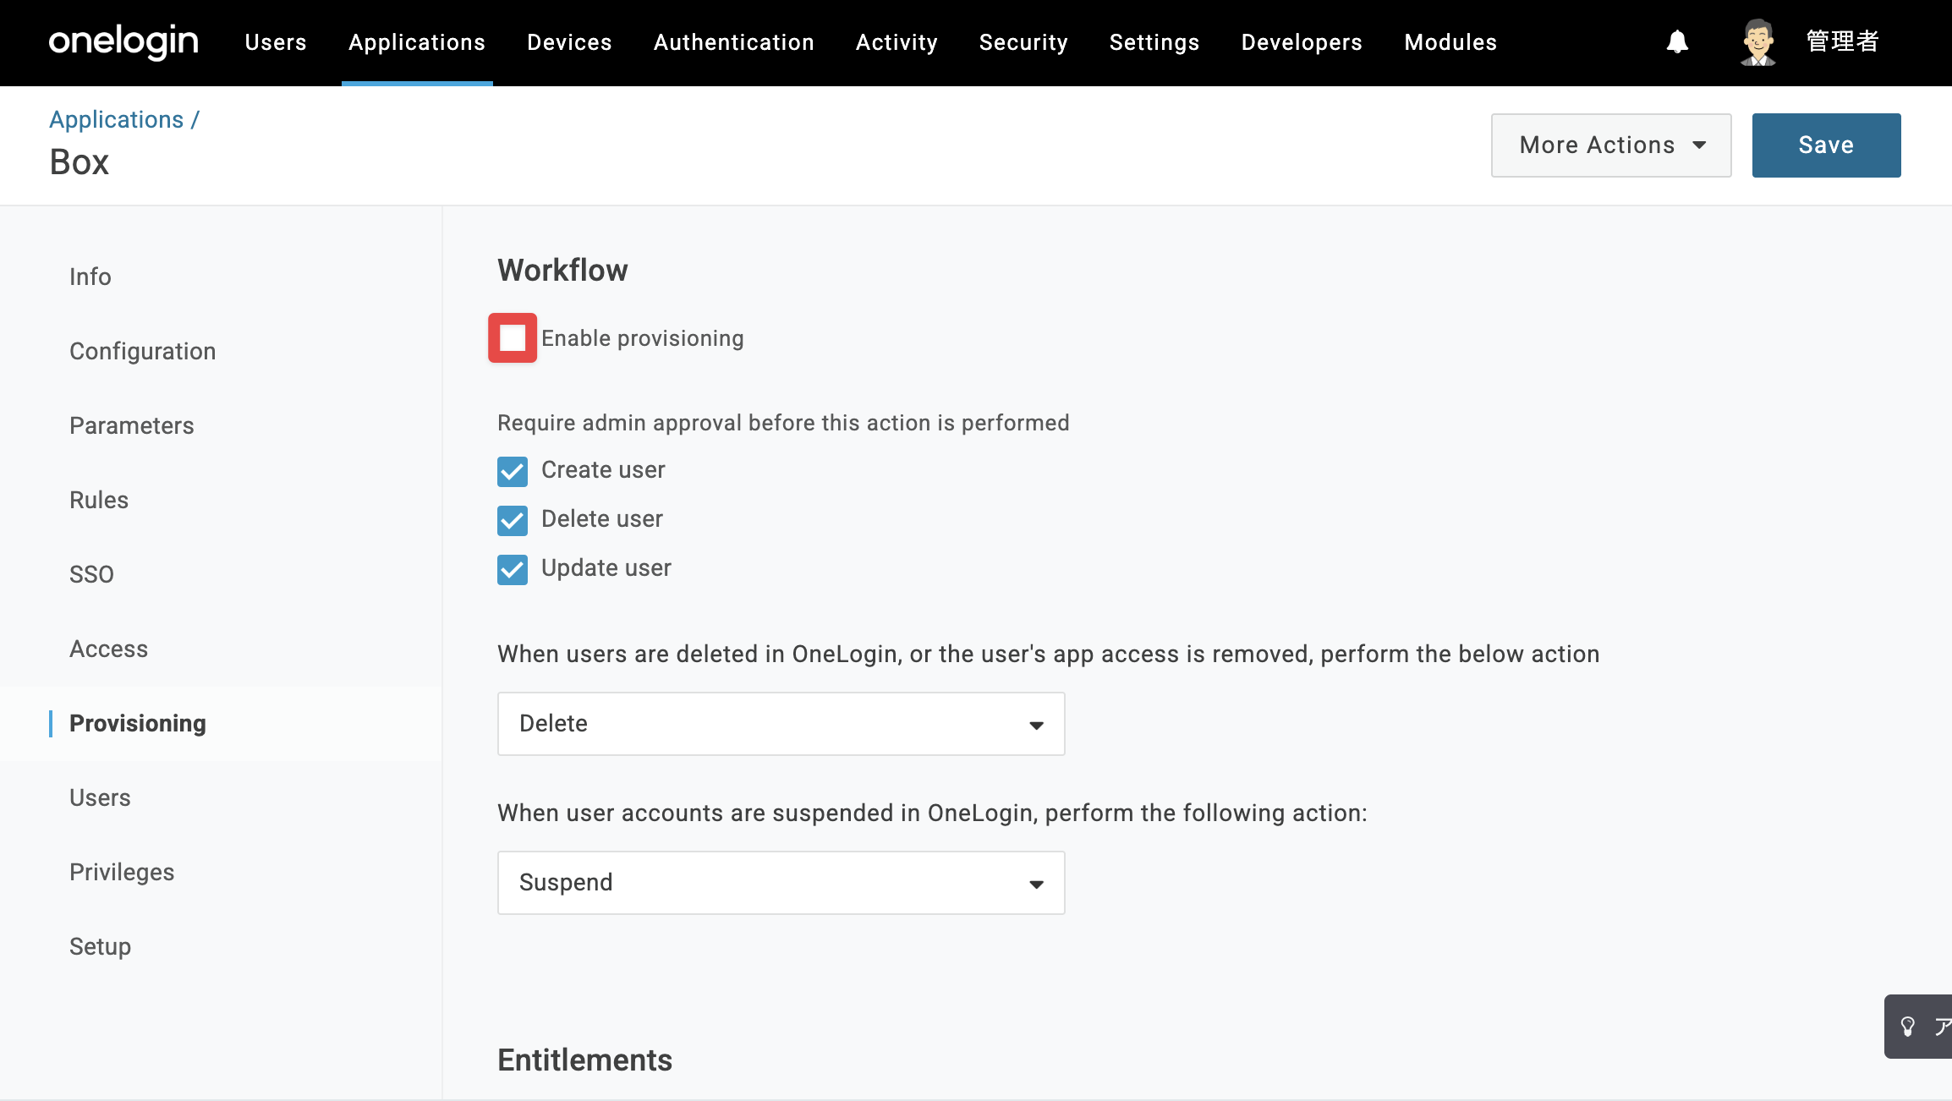Open the Security top menu
This screenshot has width=1952, height=1101.
tap(1023, 42)
